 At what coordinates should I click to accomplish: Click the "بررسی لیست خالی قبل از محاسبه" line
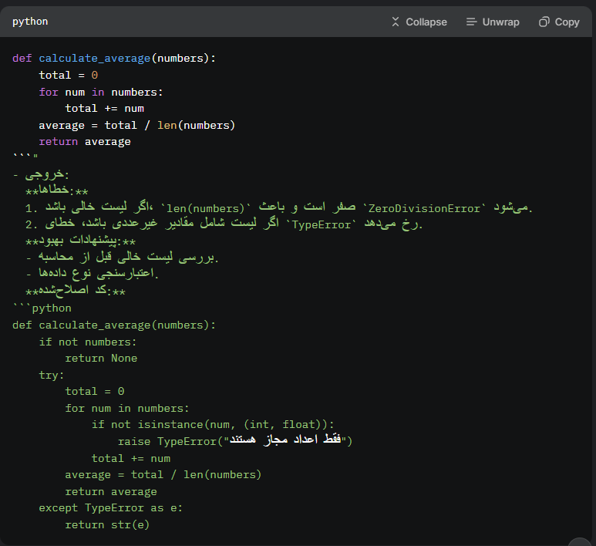(x=127, y=258)
